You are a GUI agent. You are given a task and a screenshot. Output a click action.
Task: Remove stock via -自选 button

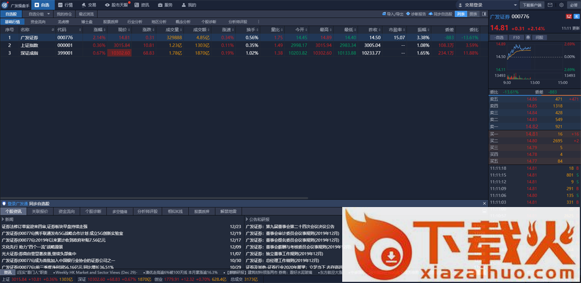498,37
